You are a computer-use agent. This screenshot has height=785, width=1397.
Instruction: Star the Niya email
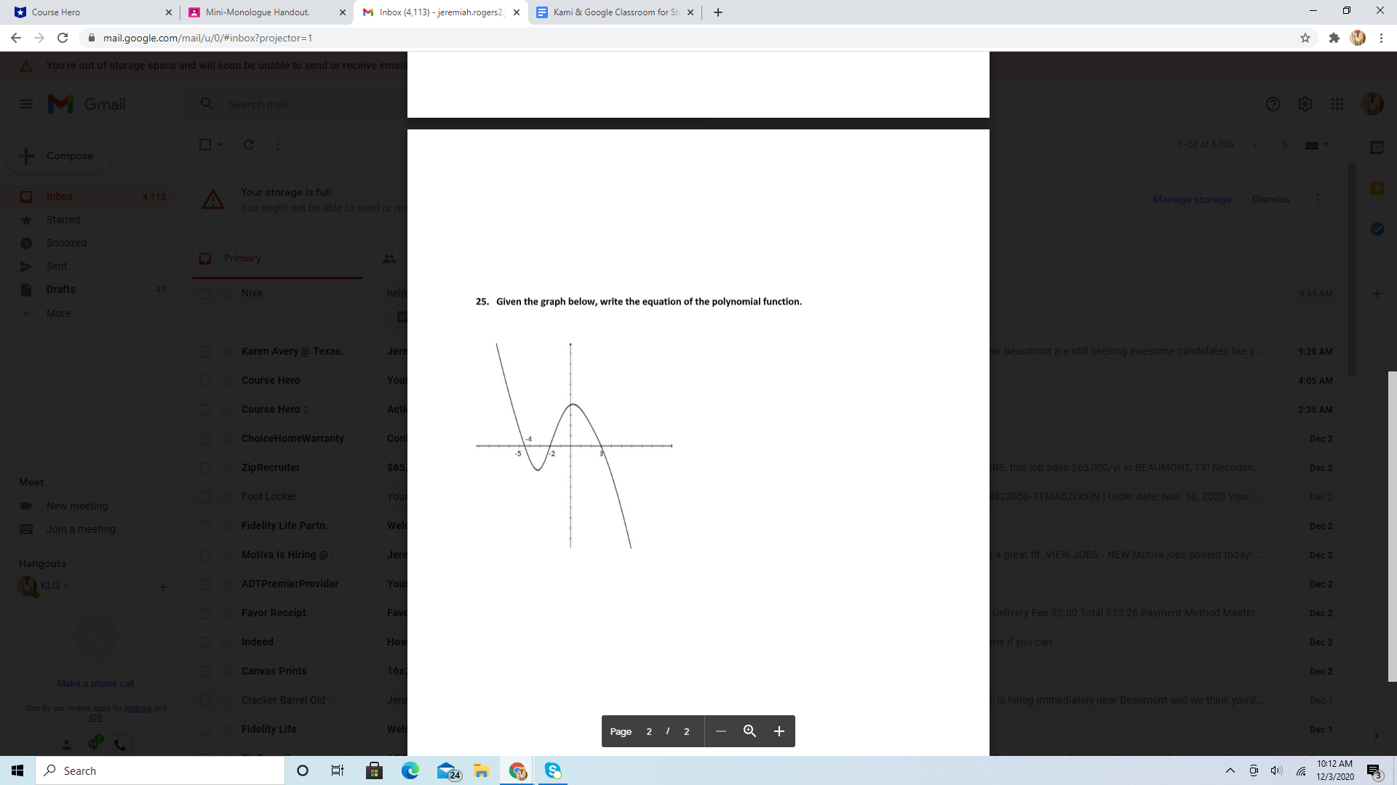pos(226,293)
